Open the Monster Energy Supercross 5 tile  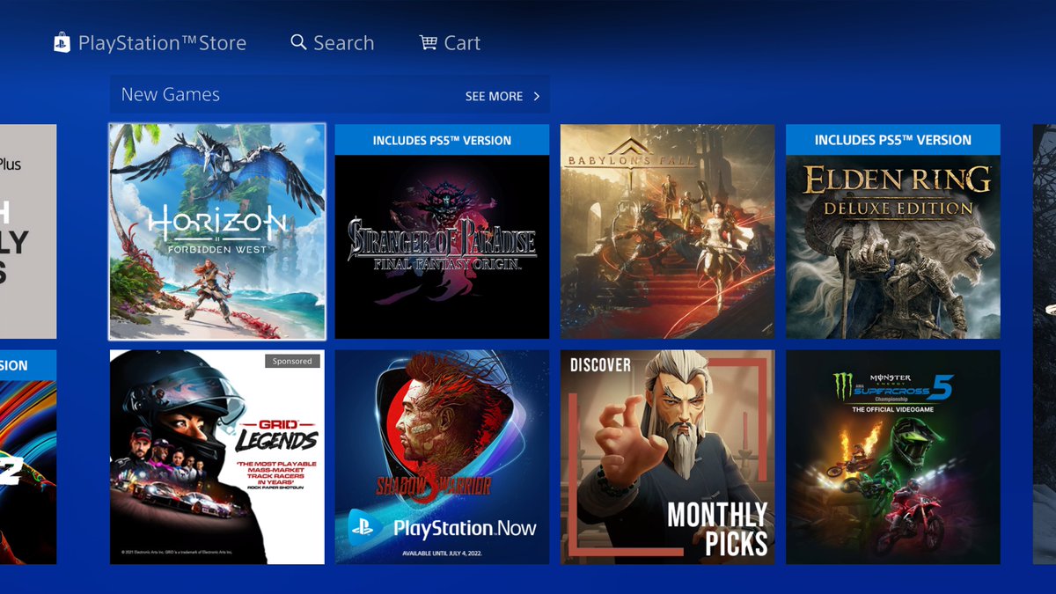[x=893, y=458]
